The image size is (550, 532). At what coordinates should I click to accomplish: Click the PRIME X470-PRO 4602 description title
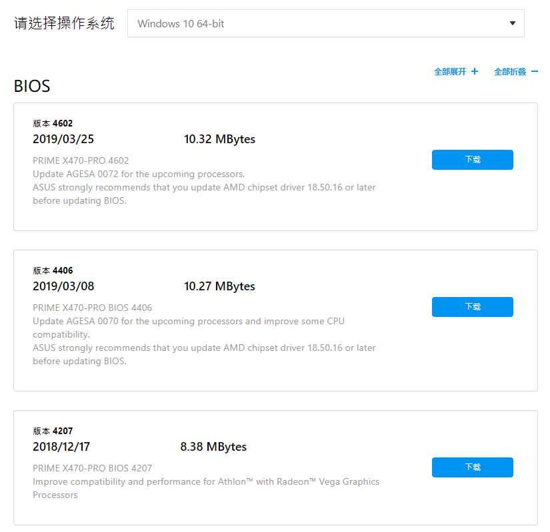[81, 160]
